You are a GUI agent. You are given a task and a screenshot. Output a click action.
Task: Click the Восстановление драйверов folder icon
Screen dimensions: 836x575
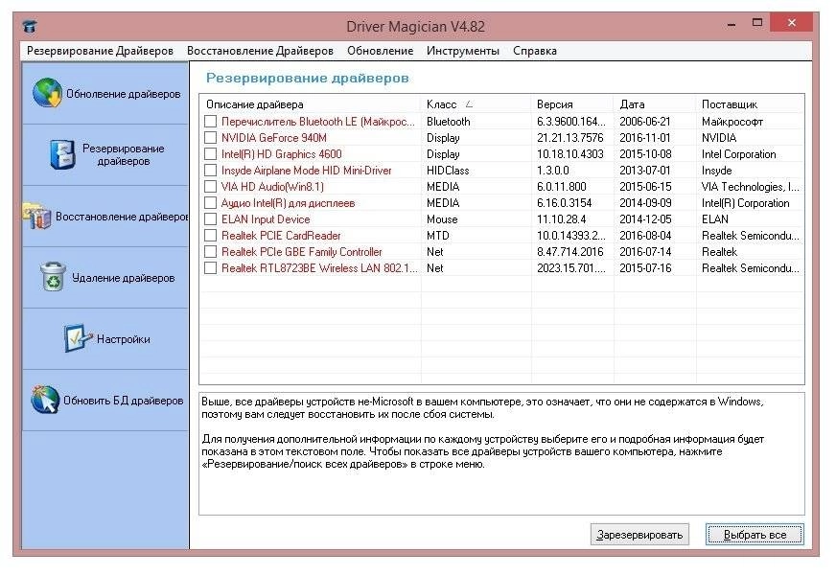point(36,216)
